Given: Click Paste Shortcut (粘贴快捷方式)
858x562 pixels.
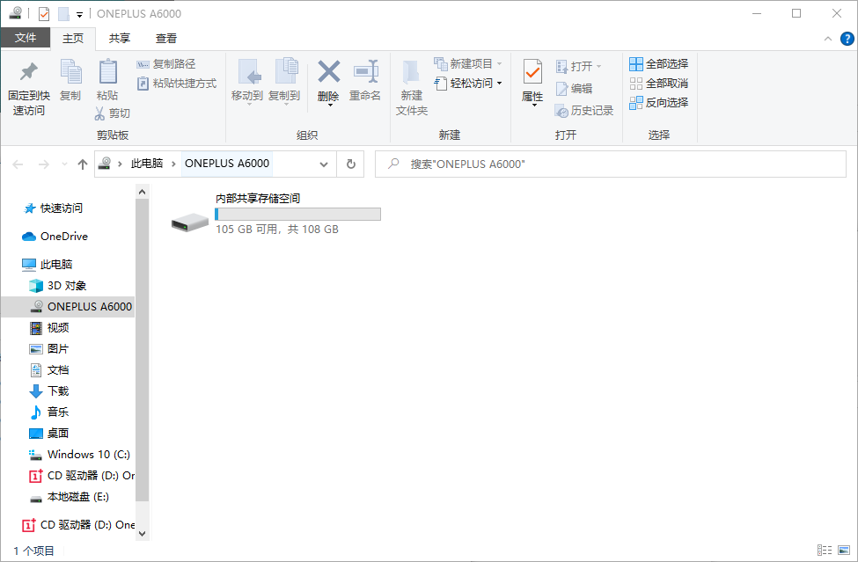Looking at the screenshot, I should (x=176, y=83).
